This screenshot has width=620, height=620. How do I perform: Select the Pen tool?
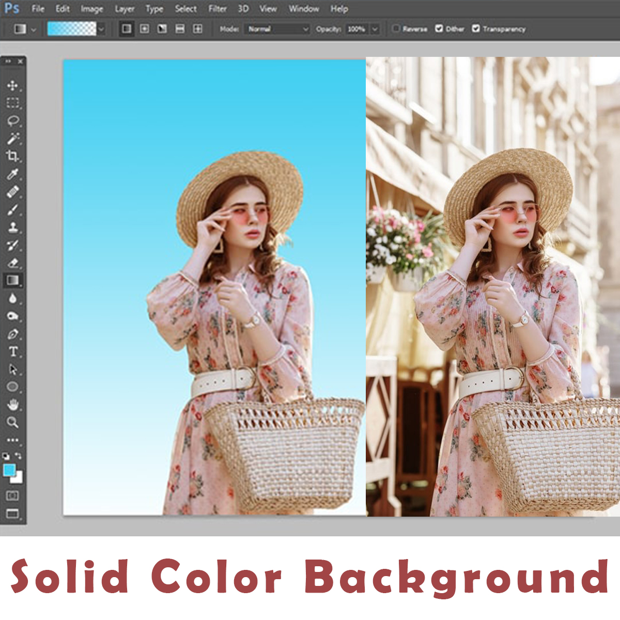point(12,334)
